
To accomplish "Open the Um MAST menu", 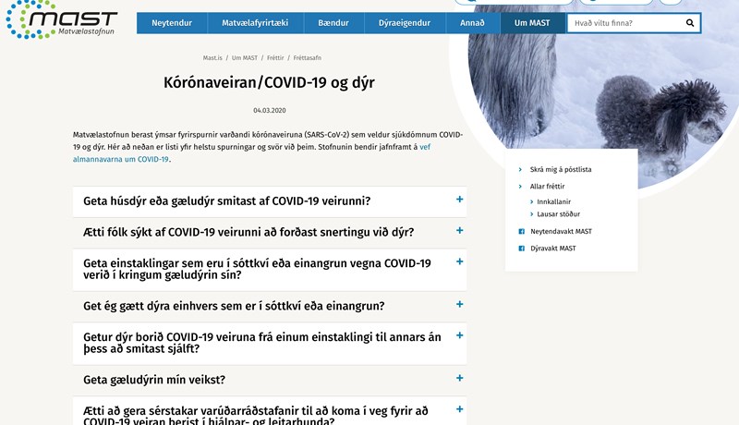I will (532, 22).
